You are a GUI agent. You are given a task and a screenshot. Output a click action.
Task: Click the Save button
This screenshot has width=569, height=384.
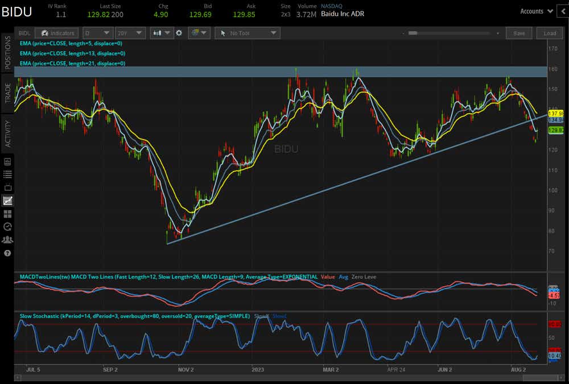(x=519, y=33)
